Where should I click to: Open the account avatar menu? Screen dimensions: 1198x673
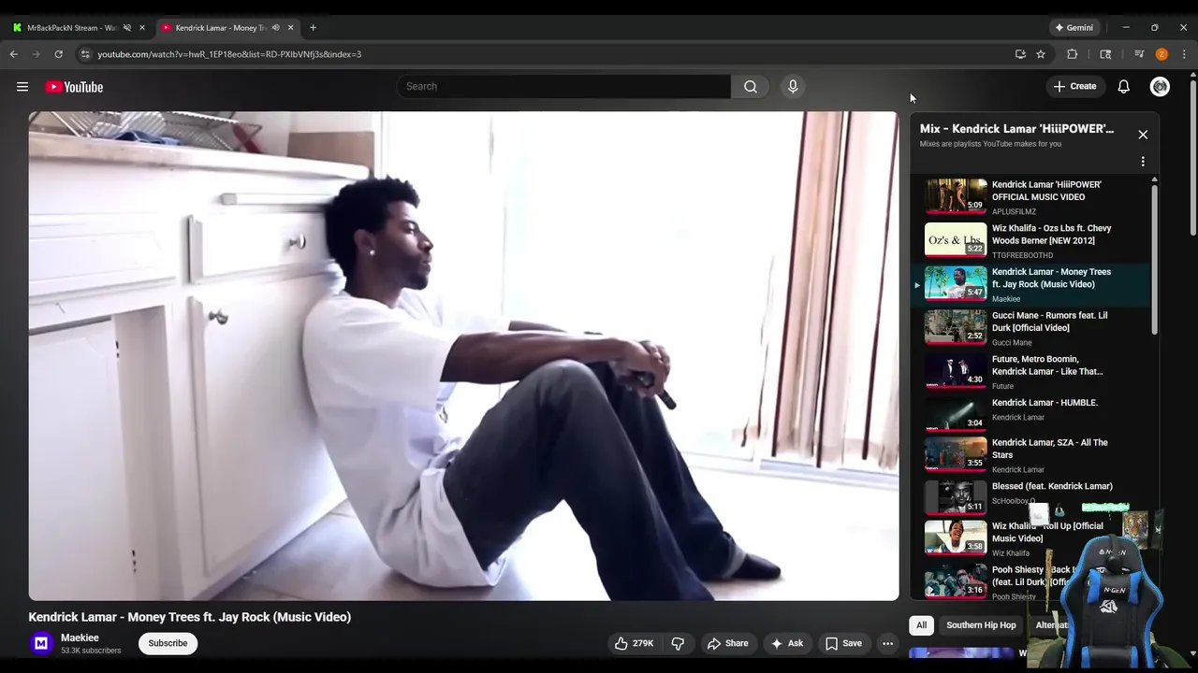point(1160,86)
